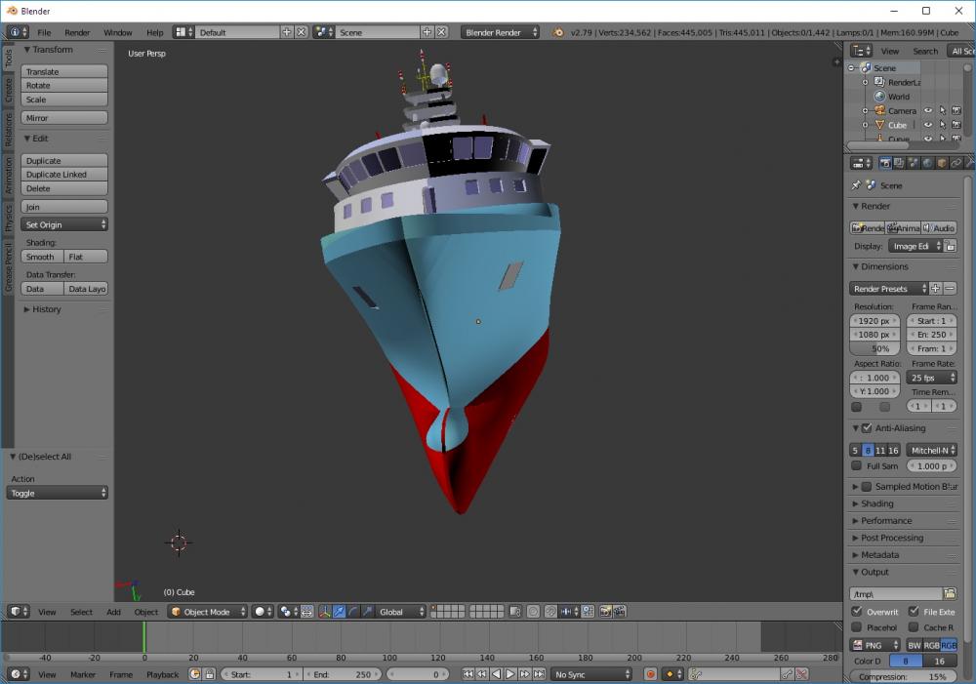Select the scale manipulator icon

point(367,612)
